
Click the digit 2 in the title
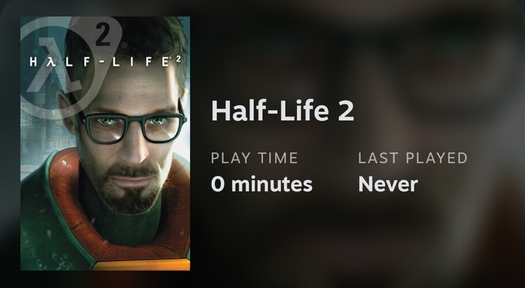pyautogui.click(x=346, y=111)
